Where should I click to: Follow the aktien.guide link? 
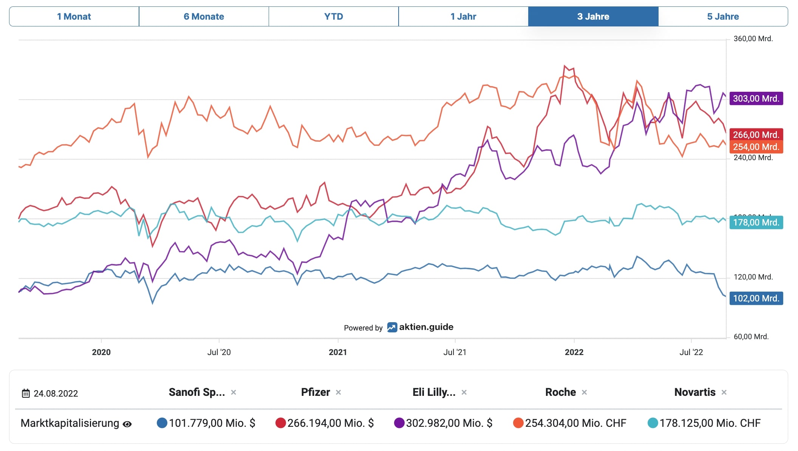426,327
